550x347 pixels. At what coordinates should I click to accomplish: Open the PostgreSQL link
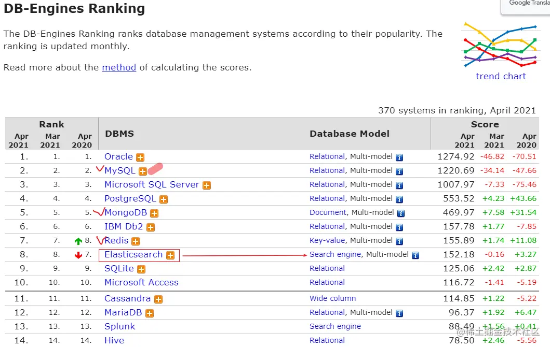click(x=130, y=198)
